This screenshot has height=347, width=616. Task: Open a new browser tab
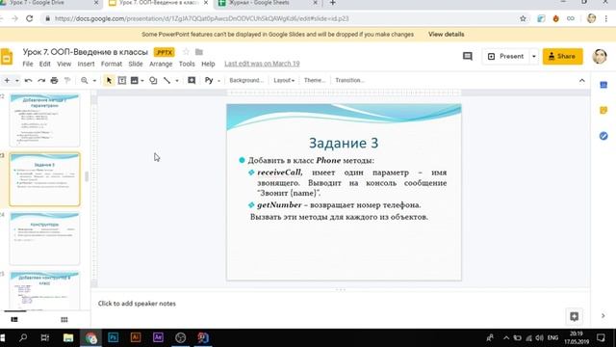pyautogui.click(x=332, y=3)
